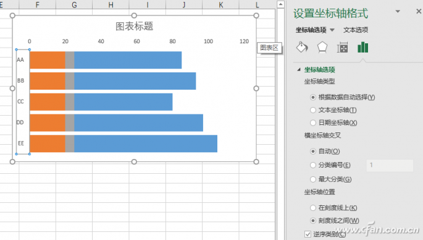Screen dimensions: 423x240
Task: Open the Axis Options bar chart icon
Action: (363, 47)
